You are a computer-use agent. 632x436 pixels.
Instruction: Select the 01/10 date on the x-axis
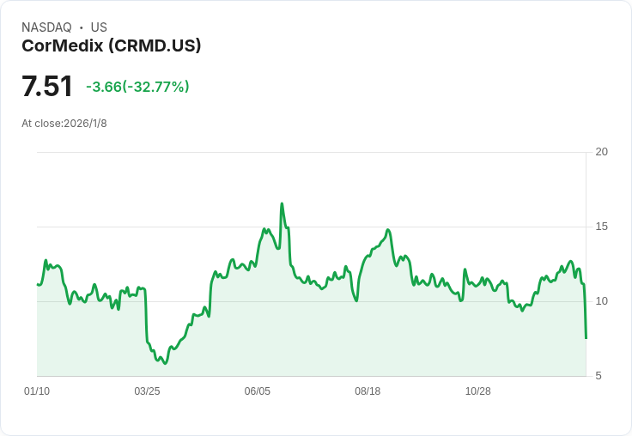(37, 391)
